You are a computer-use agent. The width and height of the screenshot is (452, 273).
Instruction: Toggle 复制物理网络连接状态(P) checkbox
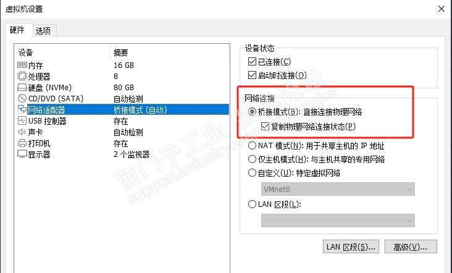265,126
